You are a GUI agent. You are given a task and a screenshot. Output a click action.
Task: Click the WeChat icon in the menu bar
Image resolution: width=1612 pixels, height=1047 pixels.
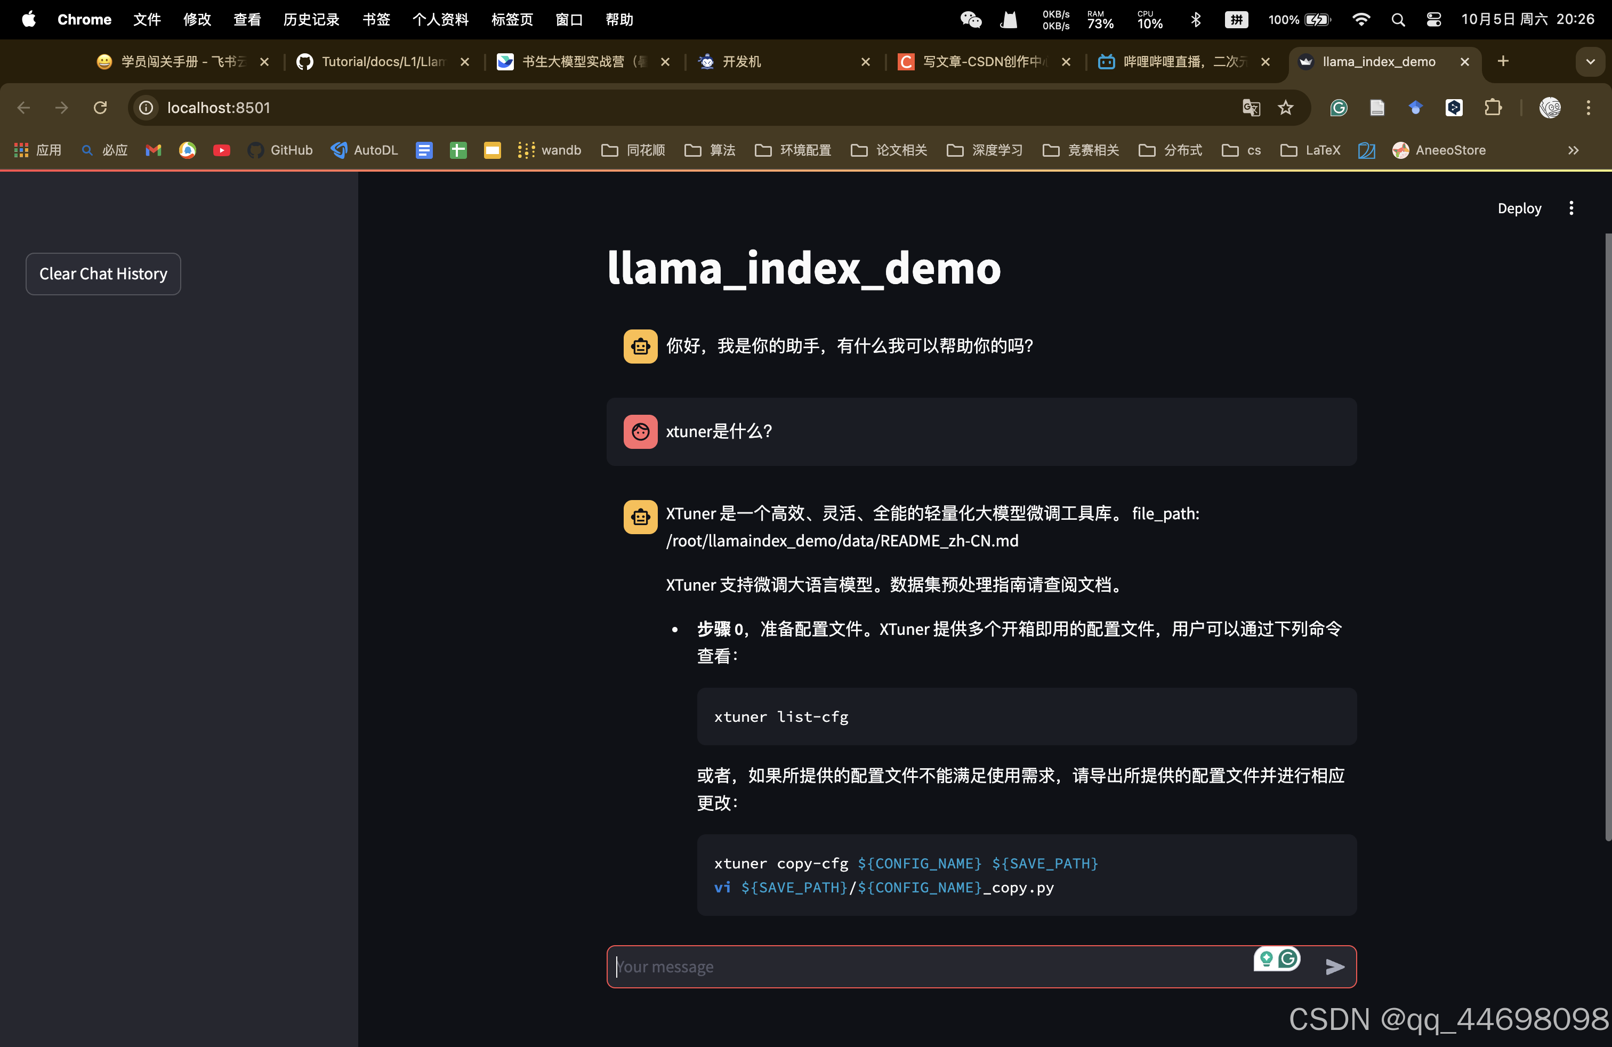pyautogui.click(x=971, y=19)
